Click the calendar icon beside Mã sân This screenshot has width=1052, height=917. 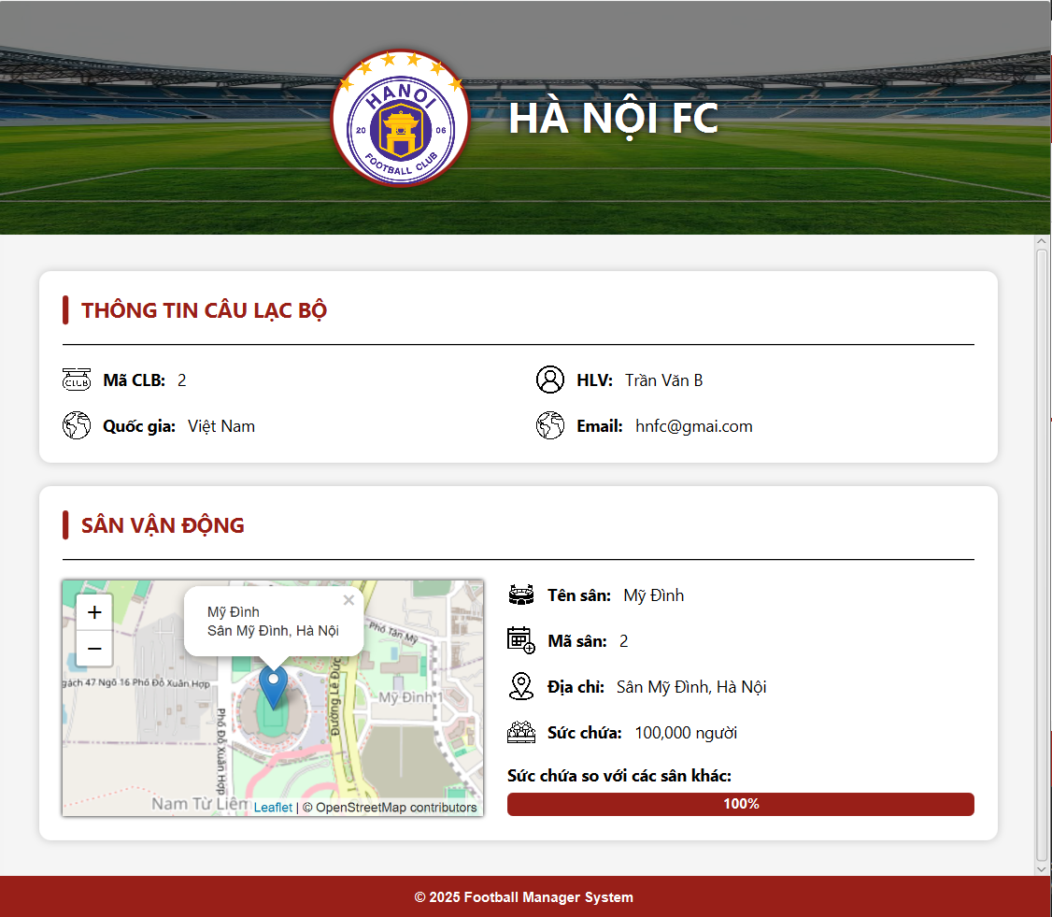(521, 641)
